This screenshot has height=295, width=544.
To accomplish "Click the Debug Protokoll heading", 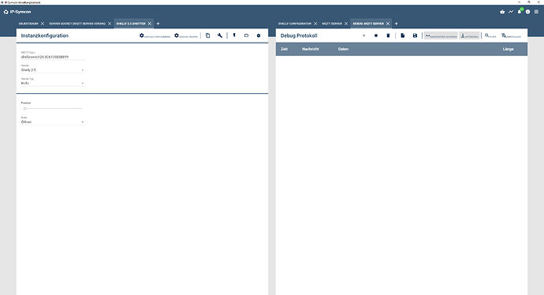I will pyautogui.click(x=299, y=35).
